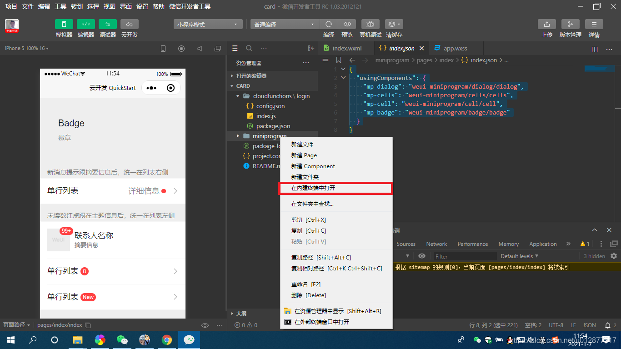Click the split editor icon
Viewport: 621px width, 349px height.
(595, 49)
